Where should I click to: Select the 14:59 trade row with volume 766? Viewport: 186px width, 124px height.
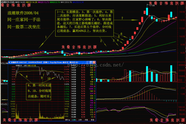(x=83, y=100)
